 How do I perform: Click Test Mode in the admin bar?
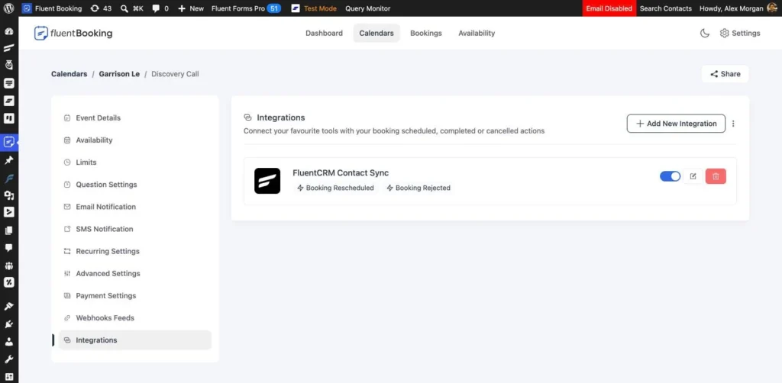(314, 8)
